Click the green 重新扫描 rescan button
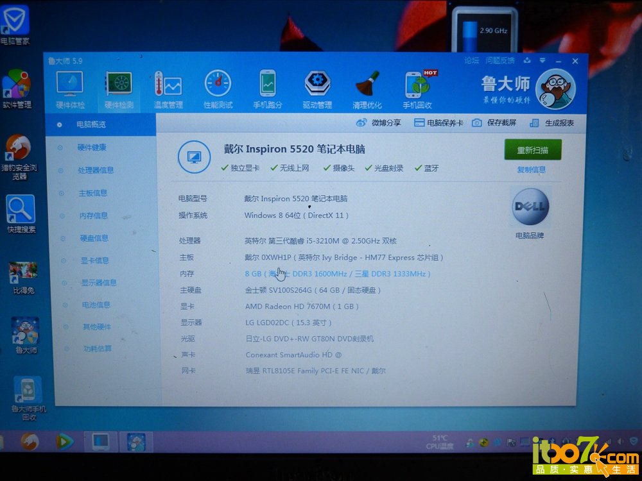This screenshot has height=481, width=642. click(533, 149)
